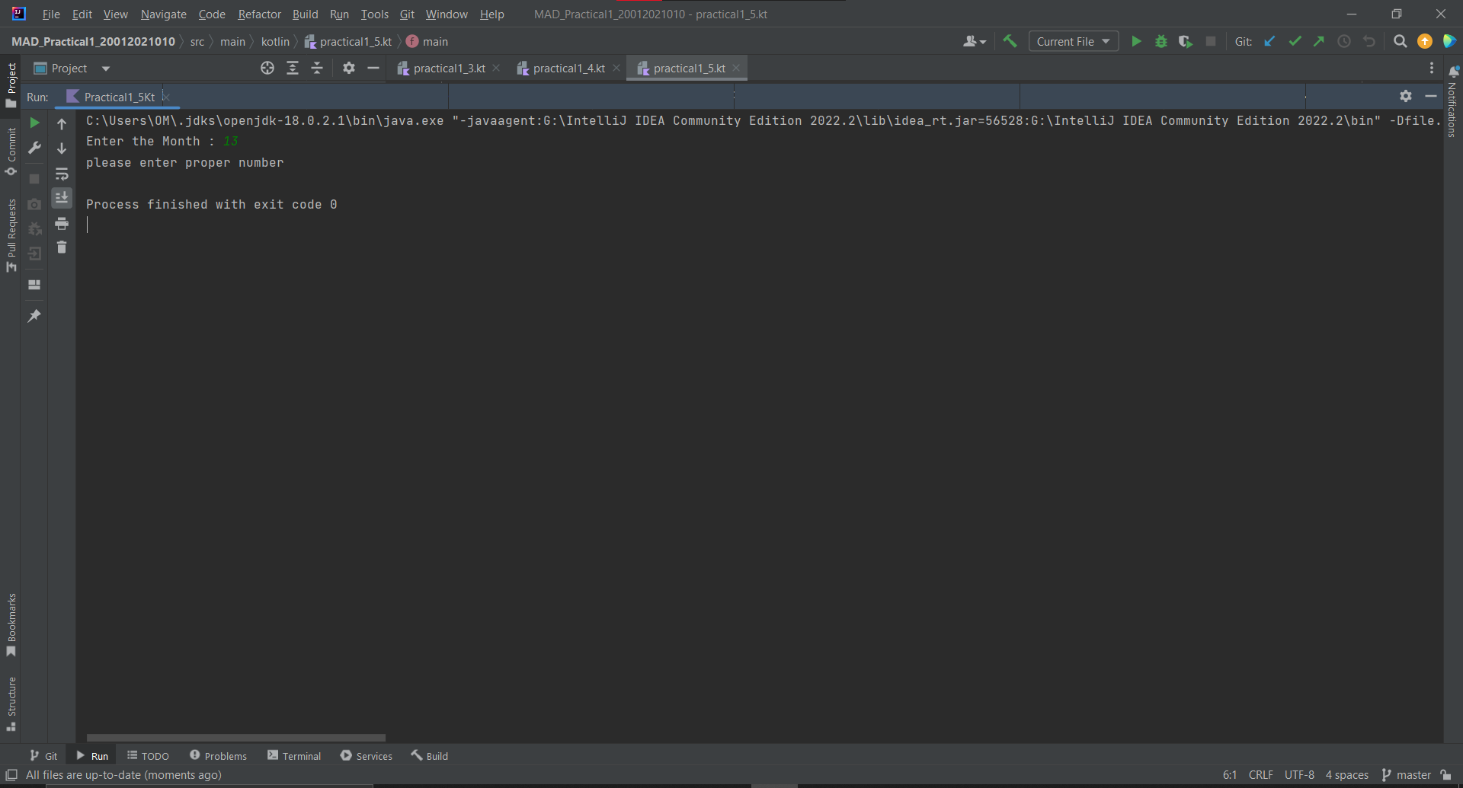Open Build tool window at bottom
Image resolution: width=1463 pixels, height=788 pixels.
[x=430, y=755]
